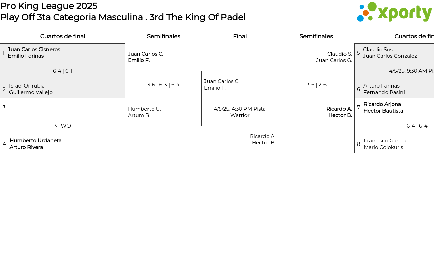Click the left Cuartos de final header
434x270 pixels.
(63, 36)
